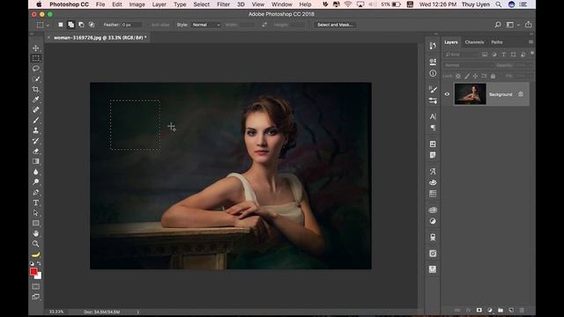564x317 pixels.
Task: Toggle lock position
Action: (475, 76)
